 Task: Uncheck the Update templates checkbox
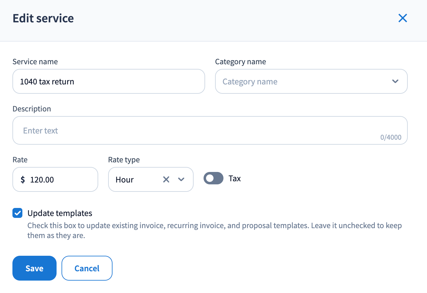[17, 213]
